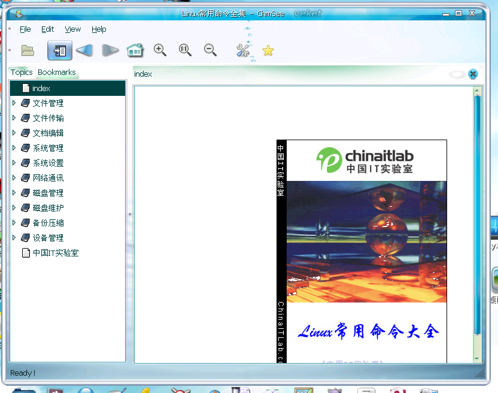Click the window resize grip
The height and width of the screenshot is (393, 498).
tap(480, 373)
